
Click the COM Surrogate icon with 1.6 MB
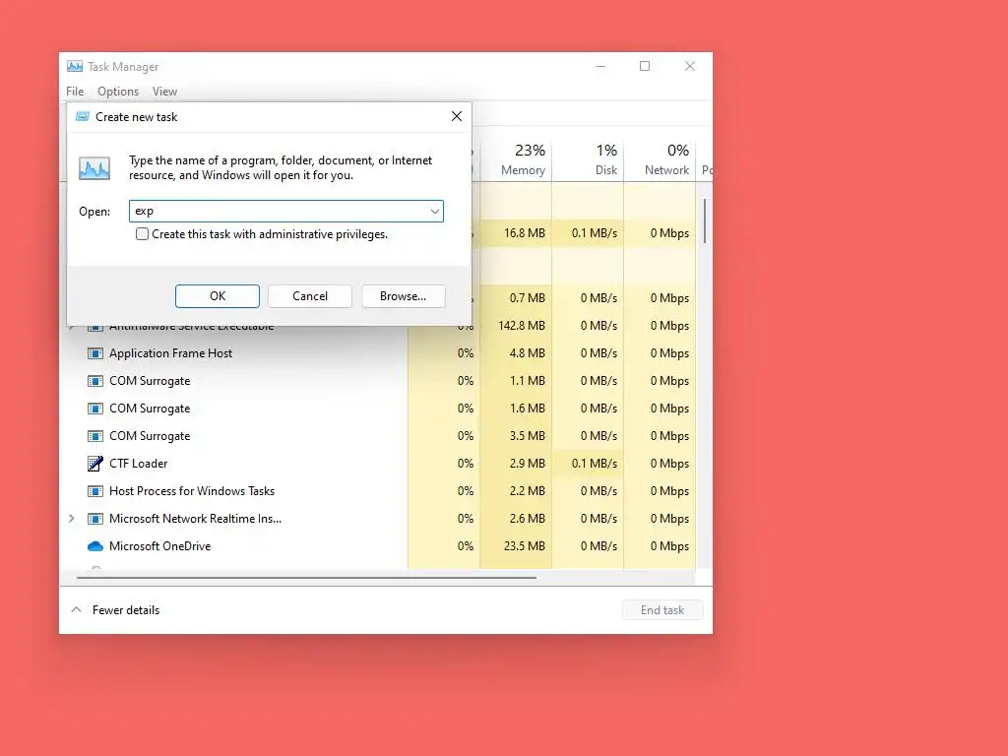tap(95, 409)
